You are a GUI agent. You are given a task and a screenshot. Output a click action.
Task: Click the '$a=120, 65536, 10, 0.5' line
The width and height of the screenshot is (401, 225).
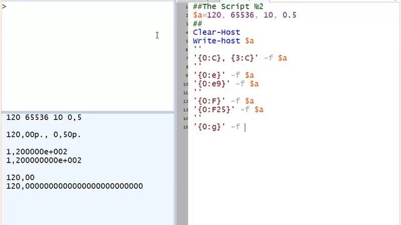tap(245, 15)
